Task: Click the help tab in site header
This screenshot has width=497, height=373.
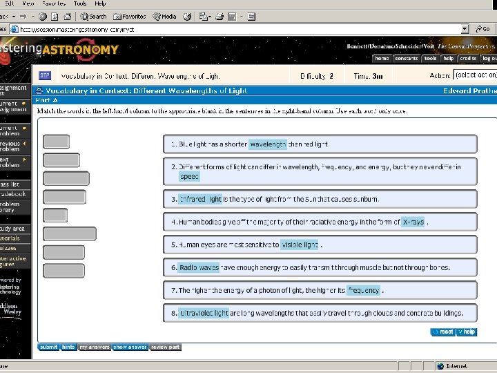Action: pos(448,58)
